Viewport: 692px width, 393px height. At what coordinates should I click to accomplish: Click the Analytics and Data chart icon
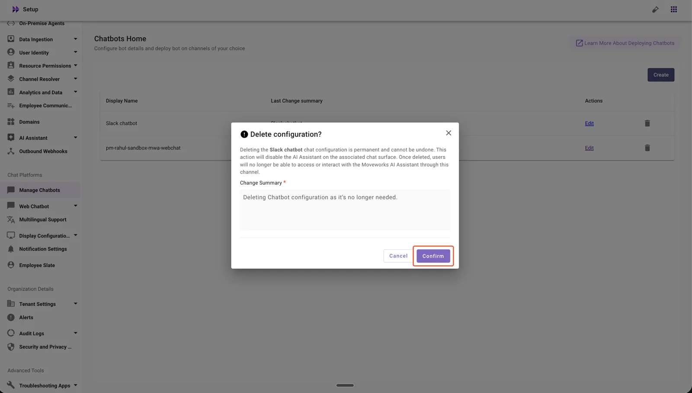(11, 92)
